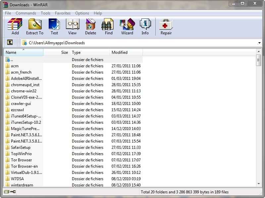Open the Favorites menu

(63, 13)
